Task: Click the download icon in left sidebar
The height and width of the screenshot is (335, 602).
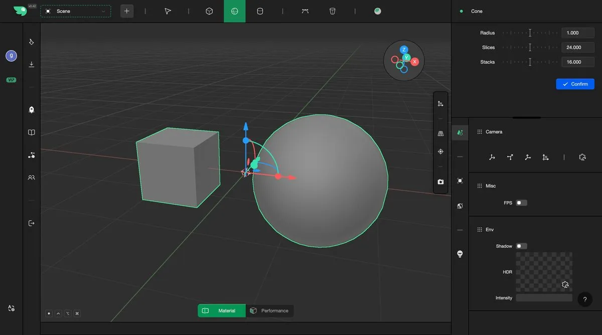Action: pos(32,64)
